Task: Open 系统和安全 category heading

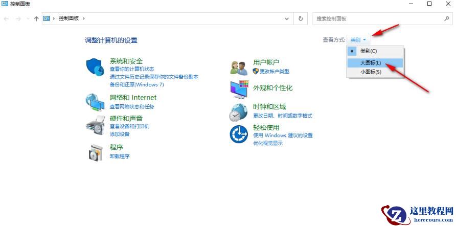Action: click(126, 61)
